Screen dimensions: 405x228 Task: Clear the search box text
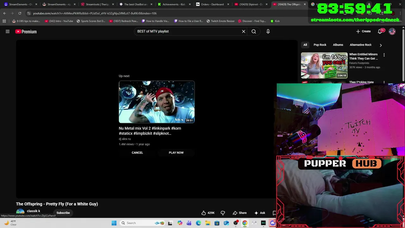click(x=244, y=31)
